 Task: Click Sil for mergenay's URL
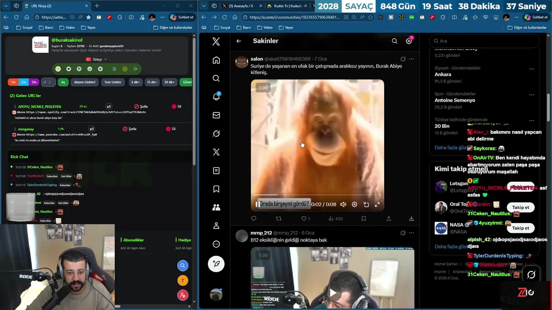171,129
